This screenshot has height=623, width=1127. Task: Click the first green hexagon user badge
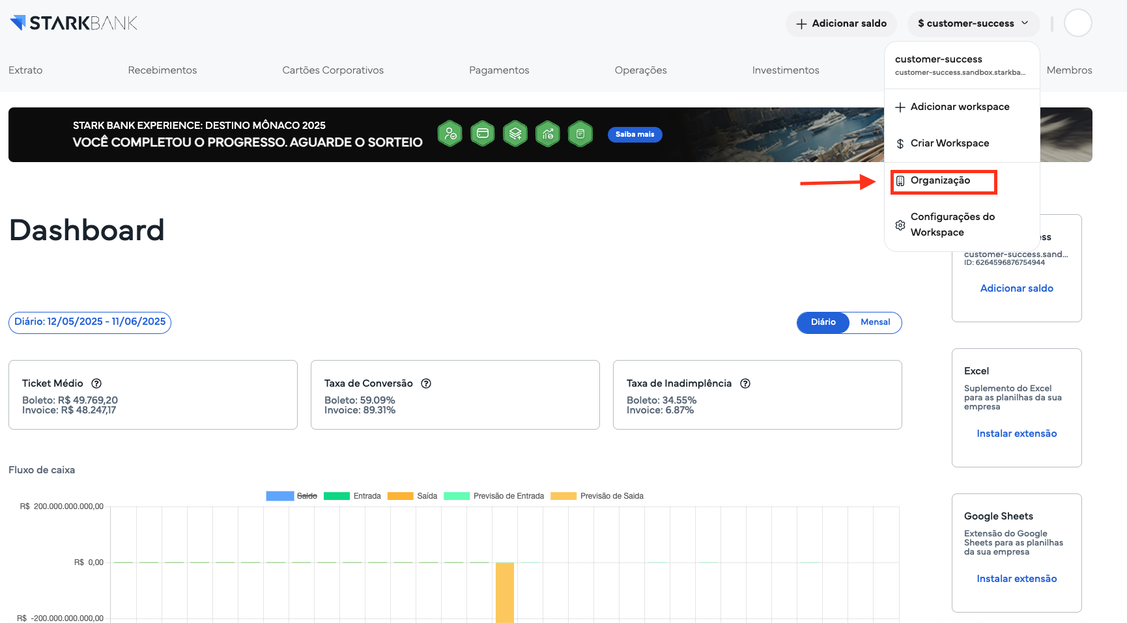pos(450,134)
